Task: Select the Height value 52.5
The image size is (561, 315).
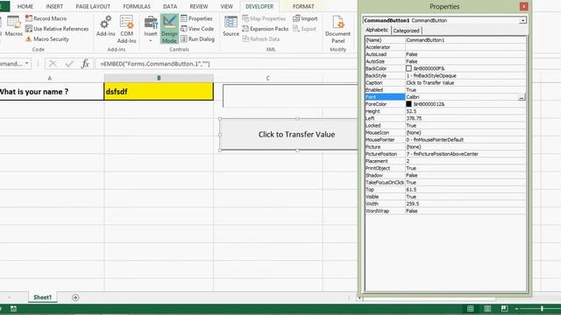Action: pos(465,111)
